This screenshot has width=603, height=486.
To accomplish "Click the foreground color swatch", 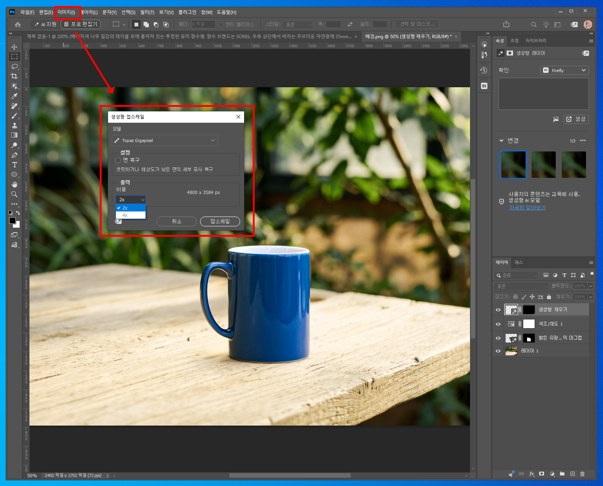I will (x=12, y=221).
